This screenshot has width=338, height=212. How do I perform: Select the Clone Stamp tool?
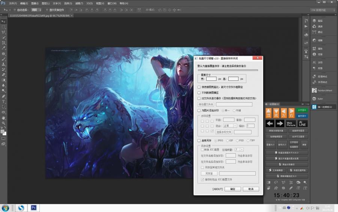point(3,64)
